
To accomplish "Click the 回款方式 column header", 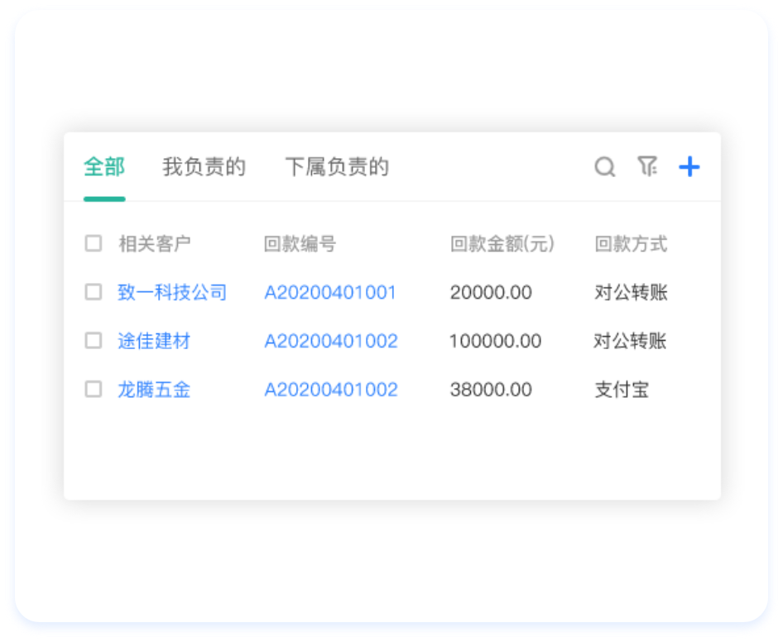I will pyautogui.click(x=631, y=244).
